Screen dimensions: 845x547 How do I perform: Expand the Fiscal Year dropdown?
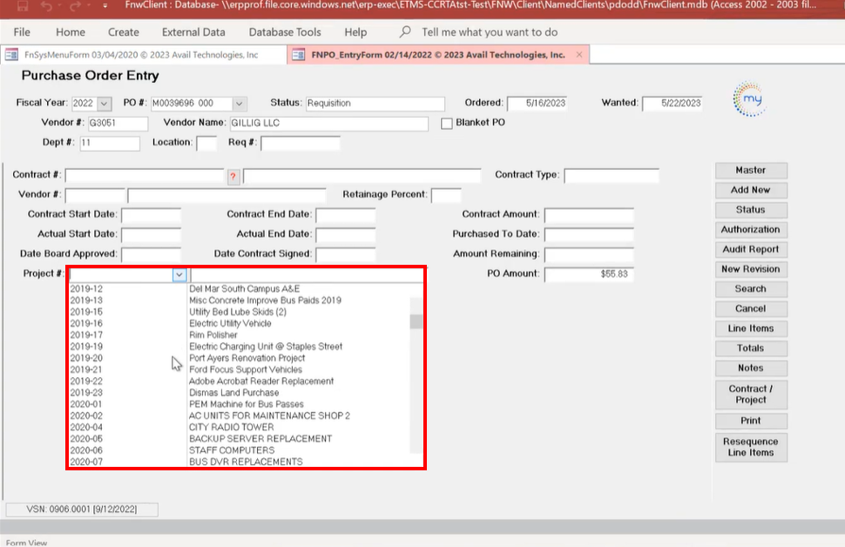click(105, 104)
